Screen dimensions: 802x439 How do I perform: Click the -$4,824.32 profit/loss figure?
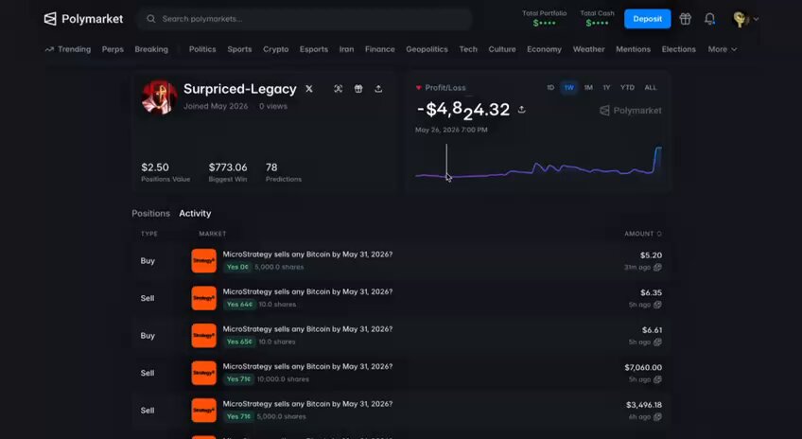463,110
